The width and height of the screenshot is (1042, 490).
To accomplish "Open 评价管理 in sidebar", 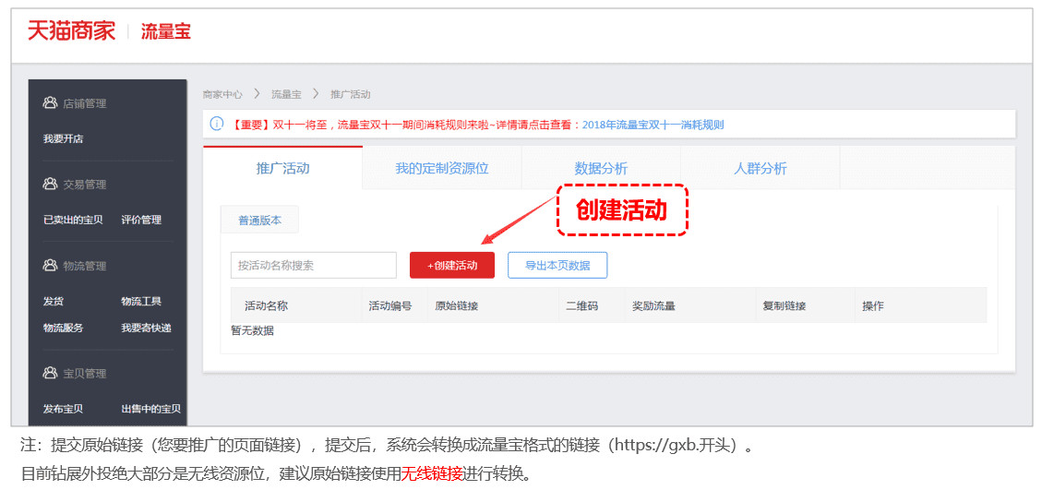I will pyautogui.click(x=141, y=220).
